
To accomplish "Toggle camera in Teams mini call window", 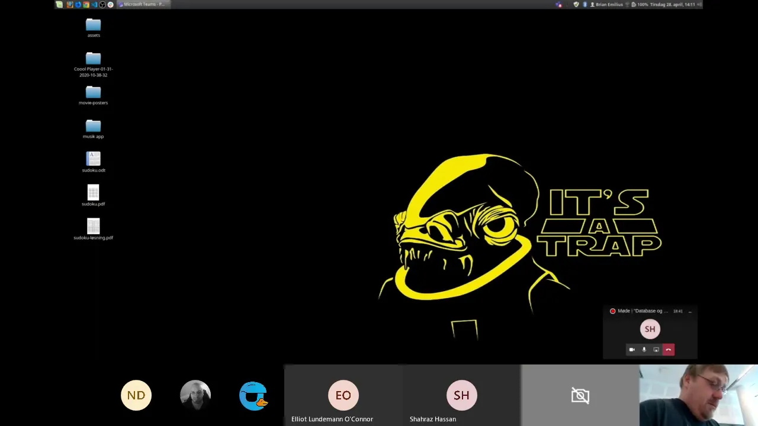I will pos(632,350).
